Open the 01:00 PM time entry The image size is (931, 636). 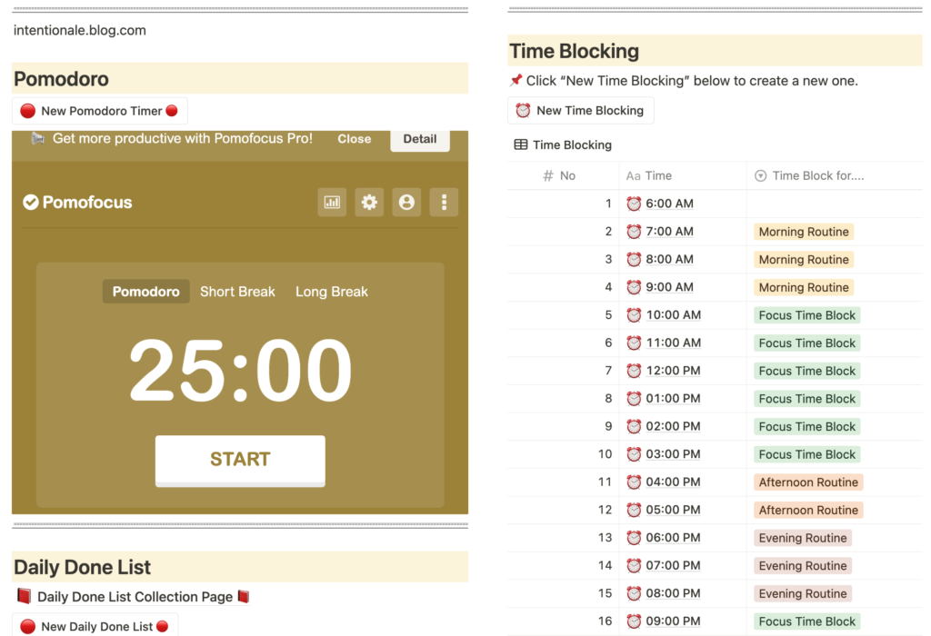tap(673, 399)
